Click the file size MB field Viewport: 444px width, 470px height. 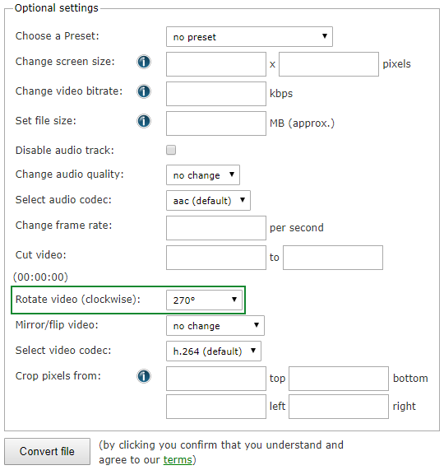coord(216,123)
